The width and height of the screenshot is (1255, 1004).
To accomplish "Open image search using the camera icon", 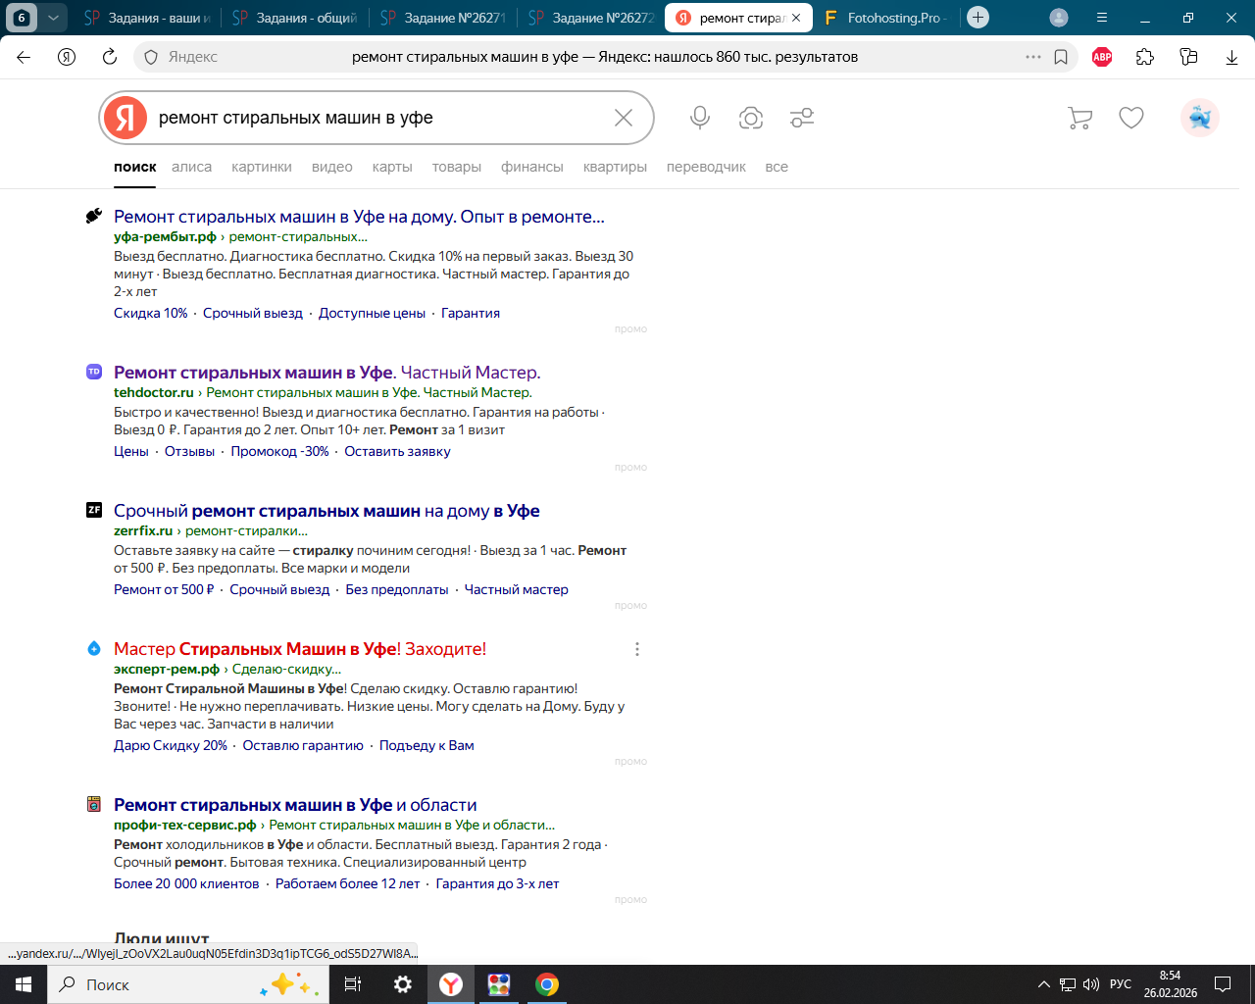I will [751, 118].
